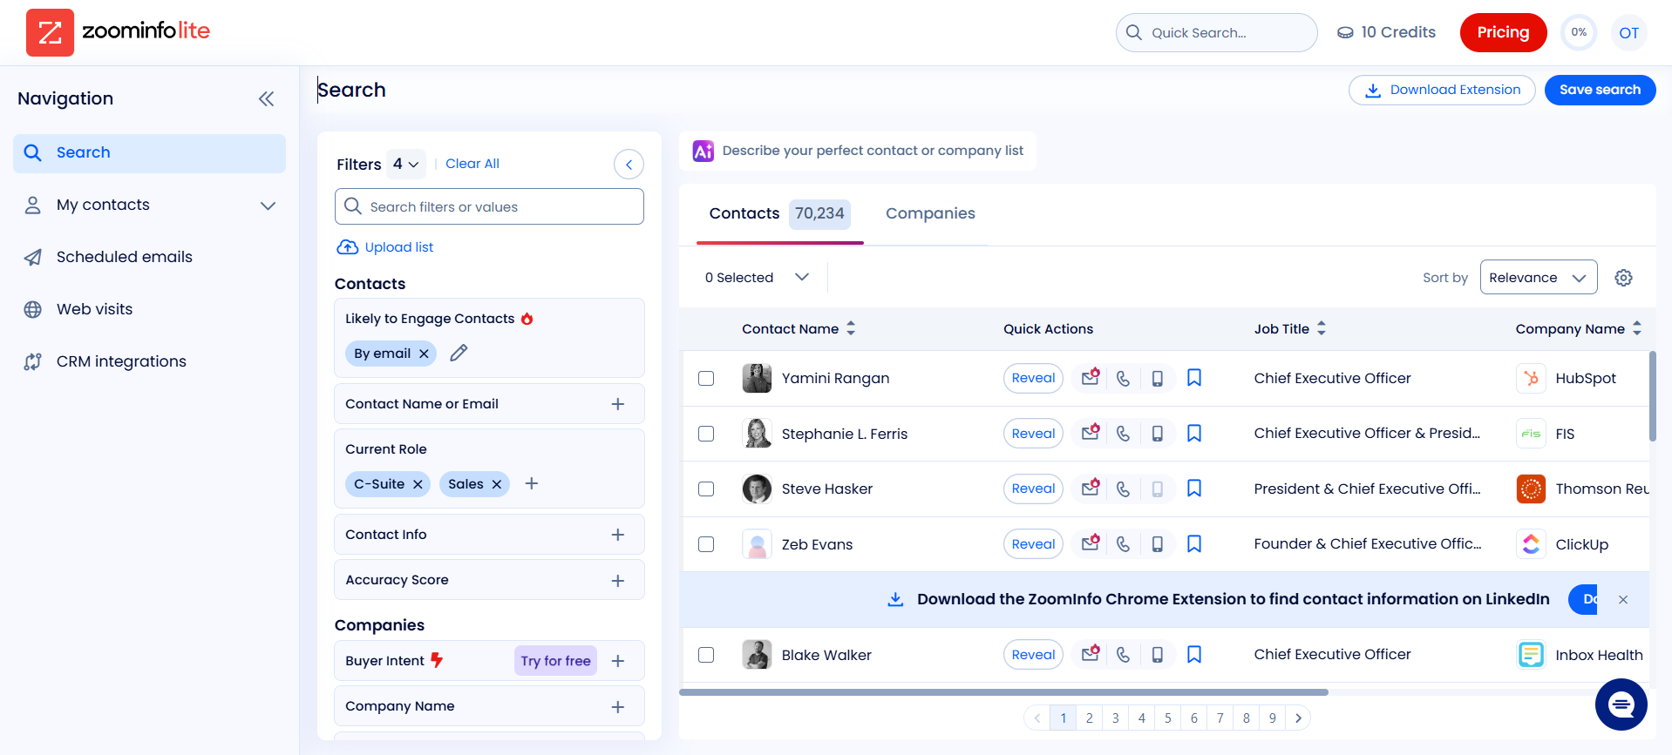Select Blake Walker row checkbox
This screenshot has height=755, width=1672.
(x=706, y=655)
